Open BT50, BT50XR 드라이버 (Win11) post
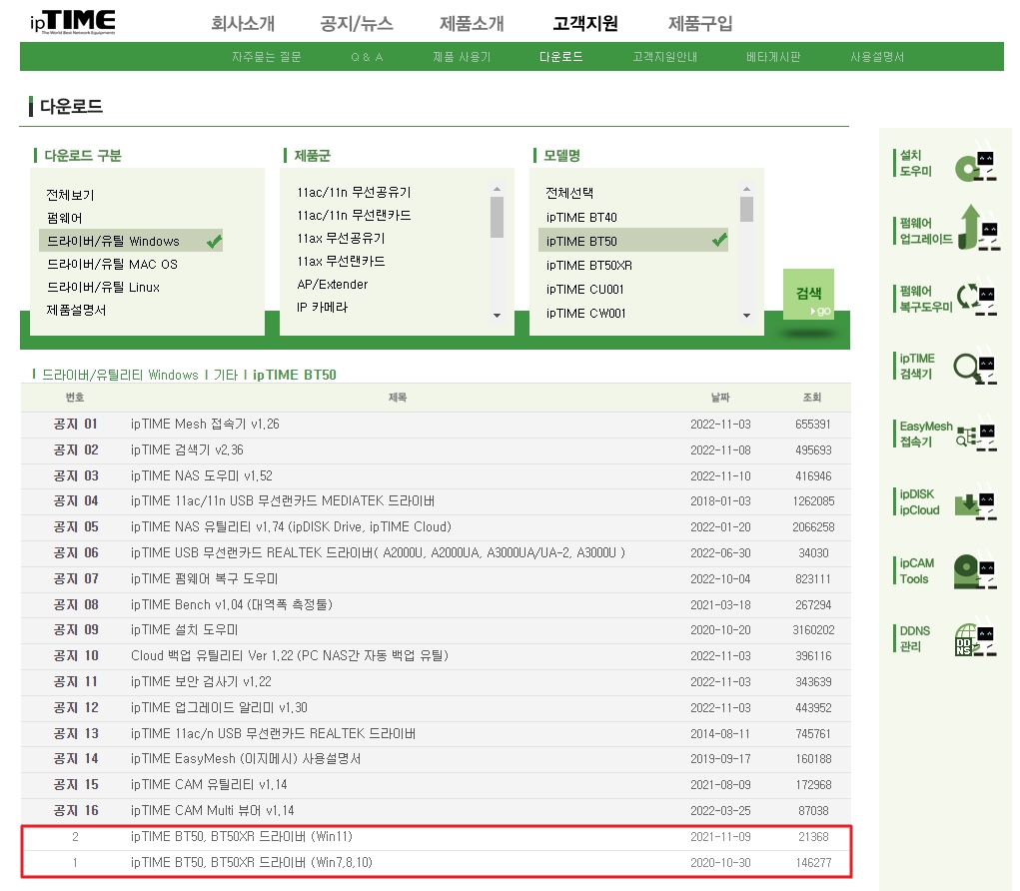Viewport: 1020px width, 891px height. tap(242, 837)
